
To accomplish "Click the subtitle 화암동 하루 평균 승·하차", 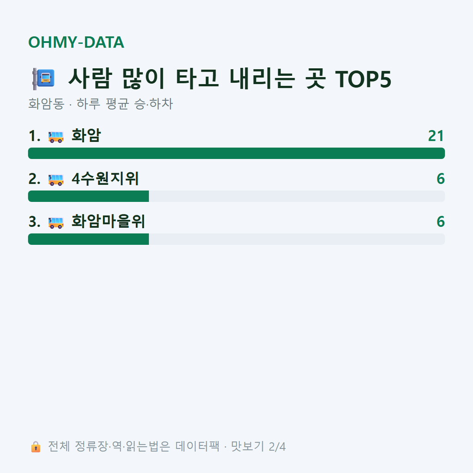I will point(100,104).
